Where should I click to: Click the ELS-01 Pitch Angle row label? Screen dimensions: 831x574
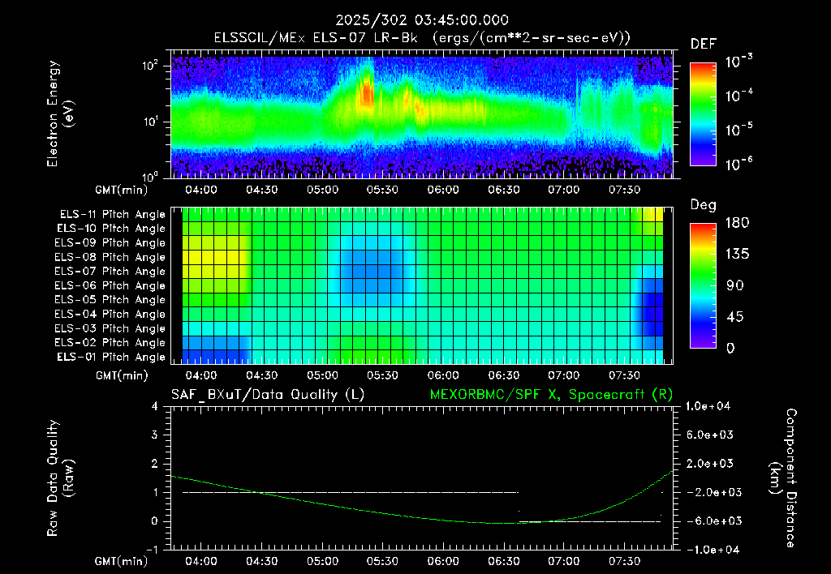pyautogui.click(x=111, y=357)
